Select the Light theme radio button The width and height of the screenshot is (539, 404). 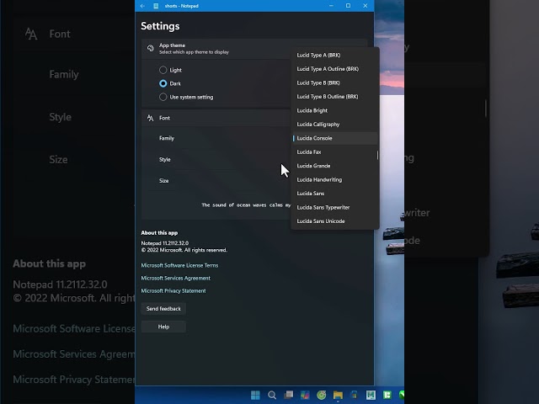[x=163, y=70]
